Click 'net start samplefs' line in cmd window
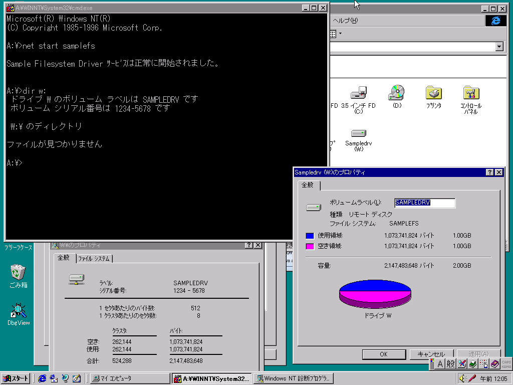This screenshot has width=513, height=385. point(51,46)
